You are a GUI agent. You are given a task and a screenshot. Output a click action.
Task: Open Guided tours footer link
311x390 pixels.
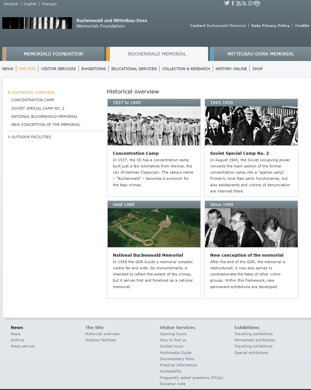tap(172, 346)
